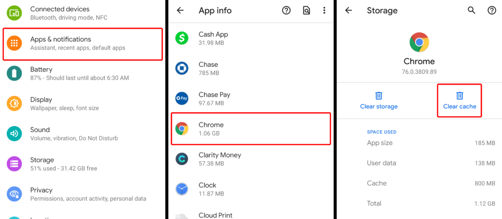502x219 pixels.
Task: Tap the Chase Pay app icon
Action: [x=182, y=98]
